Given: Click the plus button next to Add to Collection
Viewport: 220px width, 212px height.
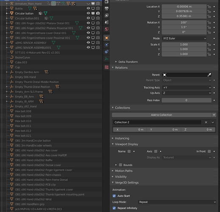Looking at the screenshot, I should [214, 115].
